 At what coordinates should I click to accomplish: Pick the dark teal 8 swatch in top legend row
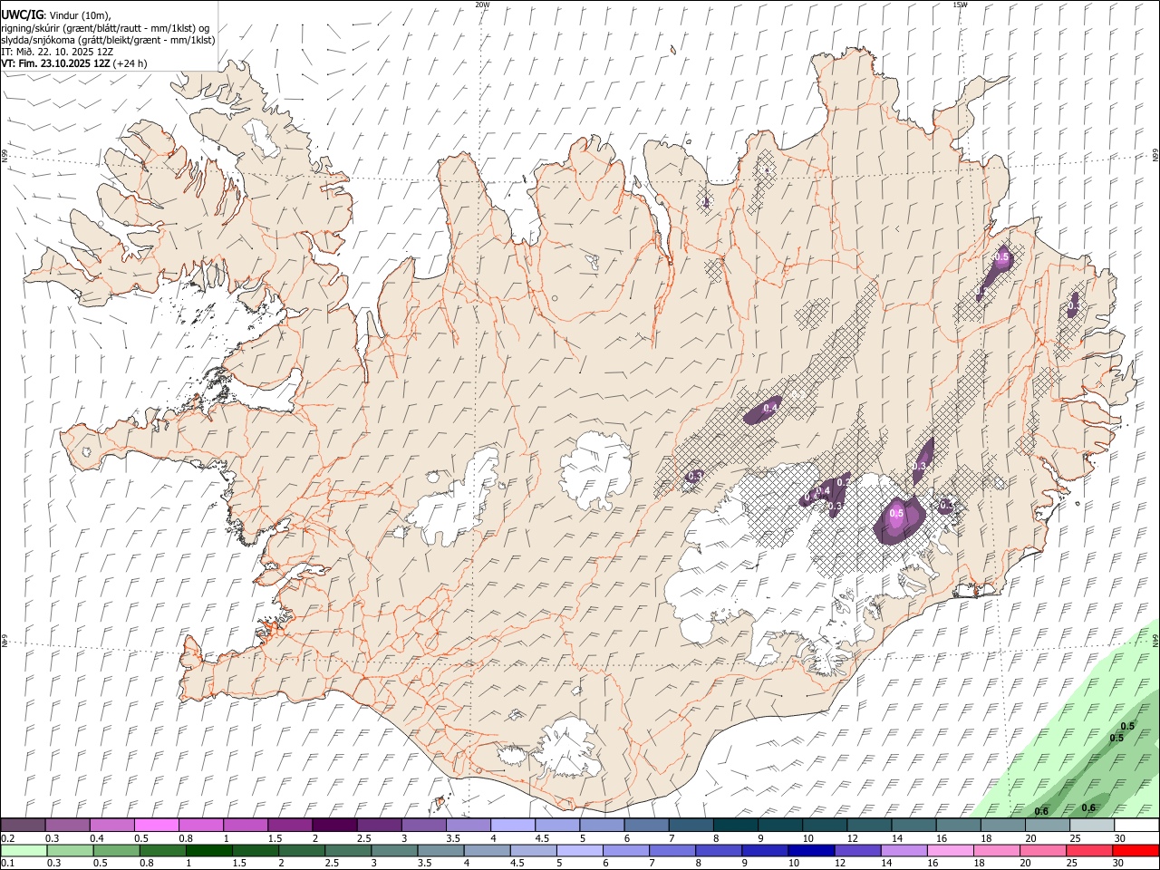(x=735, y=826)
